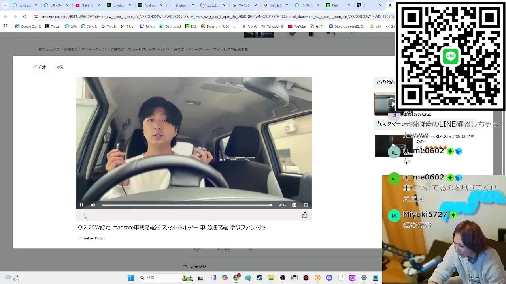Image resolution: width=506 pixels, height=284 pixels.
Task: Open the mixi bookmark
Action: [376, 26]
